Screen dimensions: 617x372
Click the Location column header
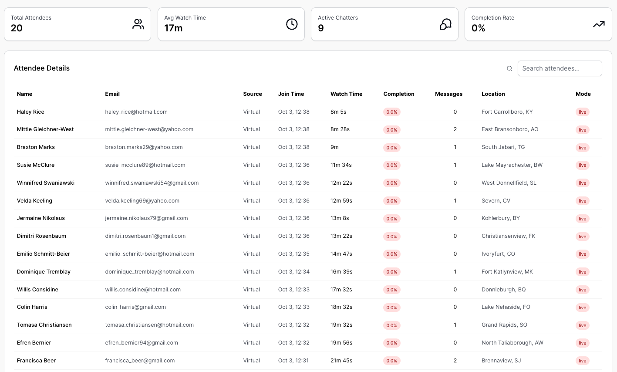[493, 94]
